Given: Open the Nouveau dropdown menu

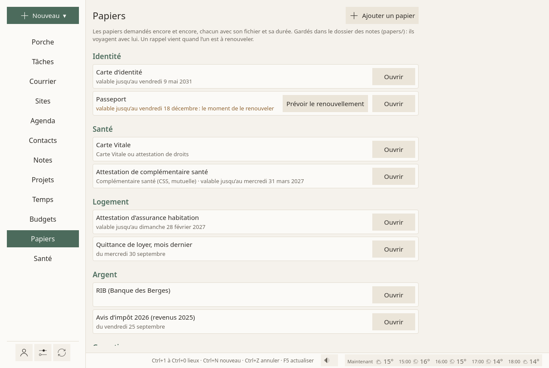Looking at the screenshot, I should click(x=43, y=15).
